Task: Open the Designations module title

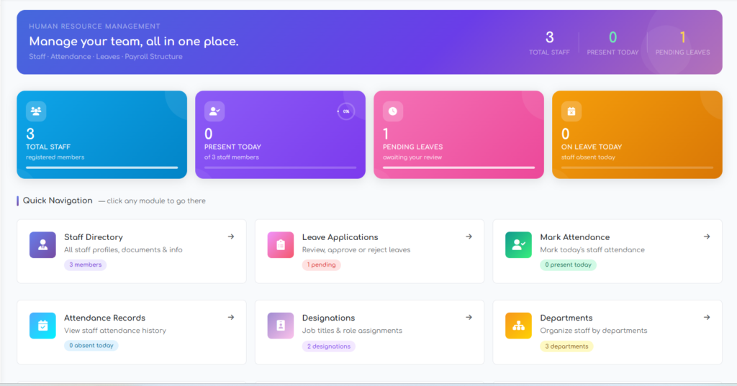Action: [x=328, y=318]
